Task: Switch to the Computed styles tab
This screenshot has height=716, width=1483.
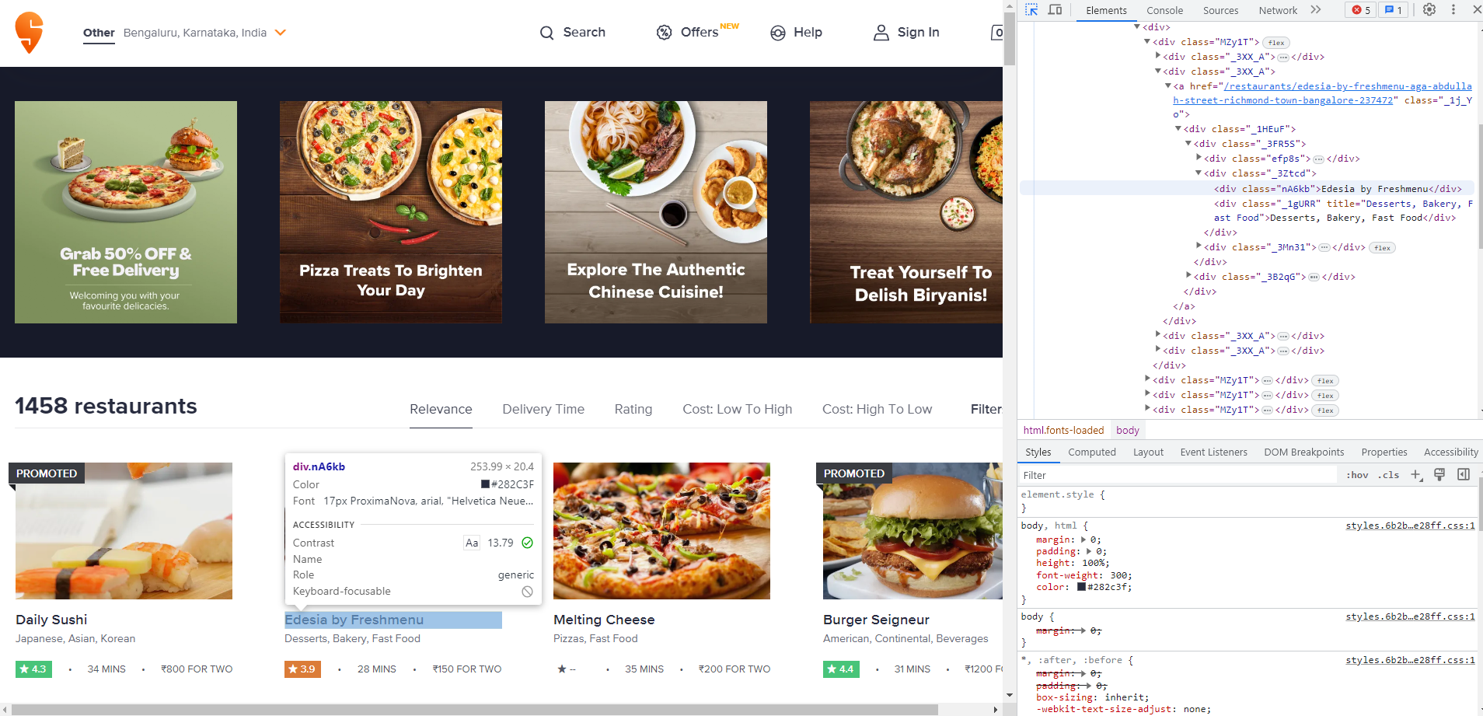Action: tap(1092, 452)
